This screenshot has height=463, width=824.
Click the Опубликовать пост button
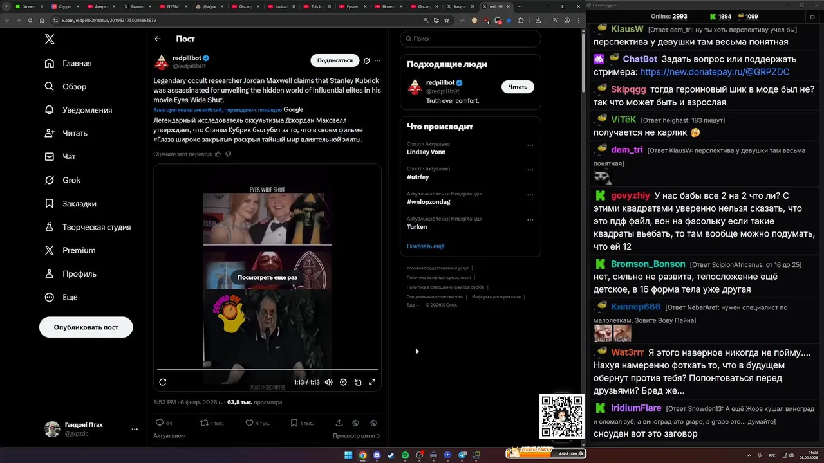[x=86, y=327]
